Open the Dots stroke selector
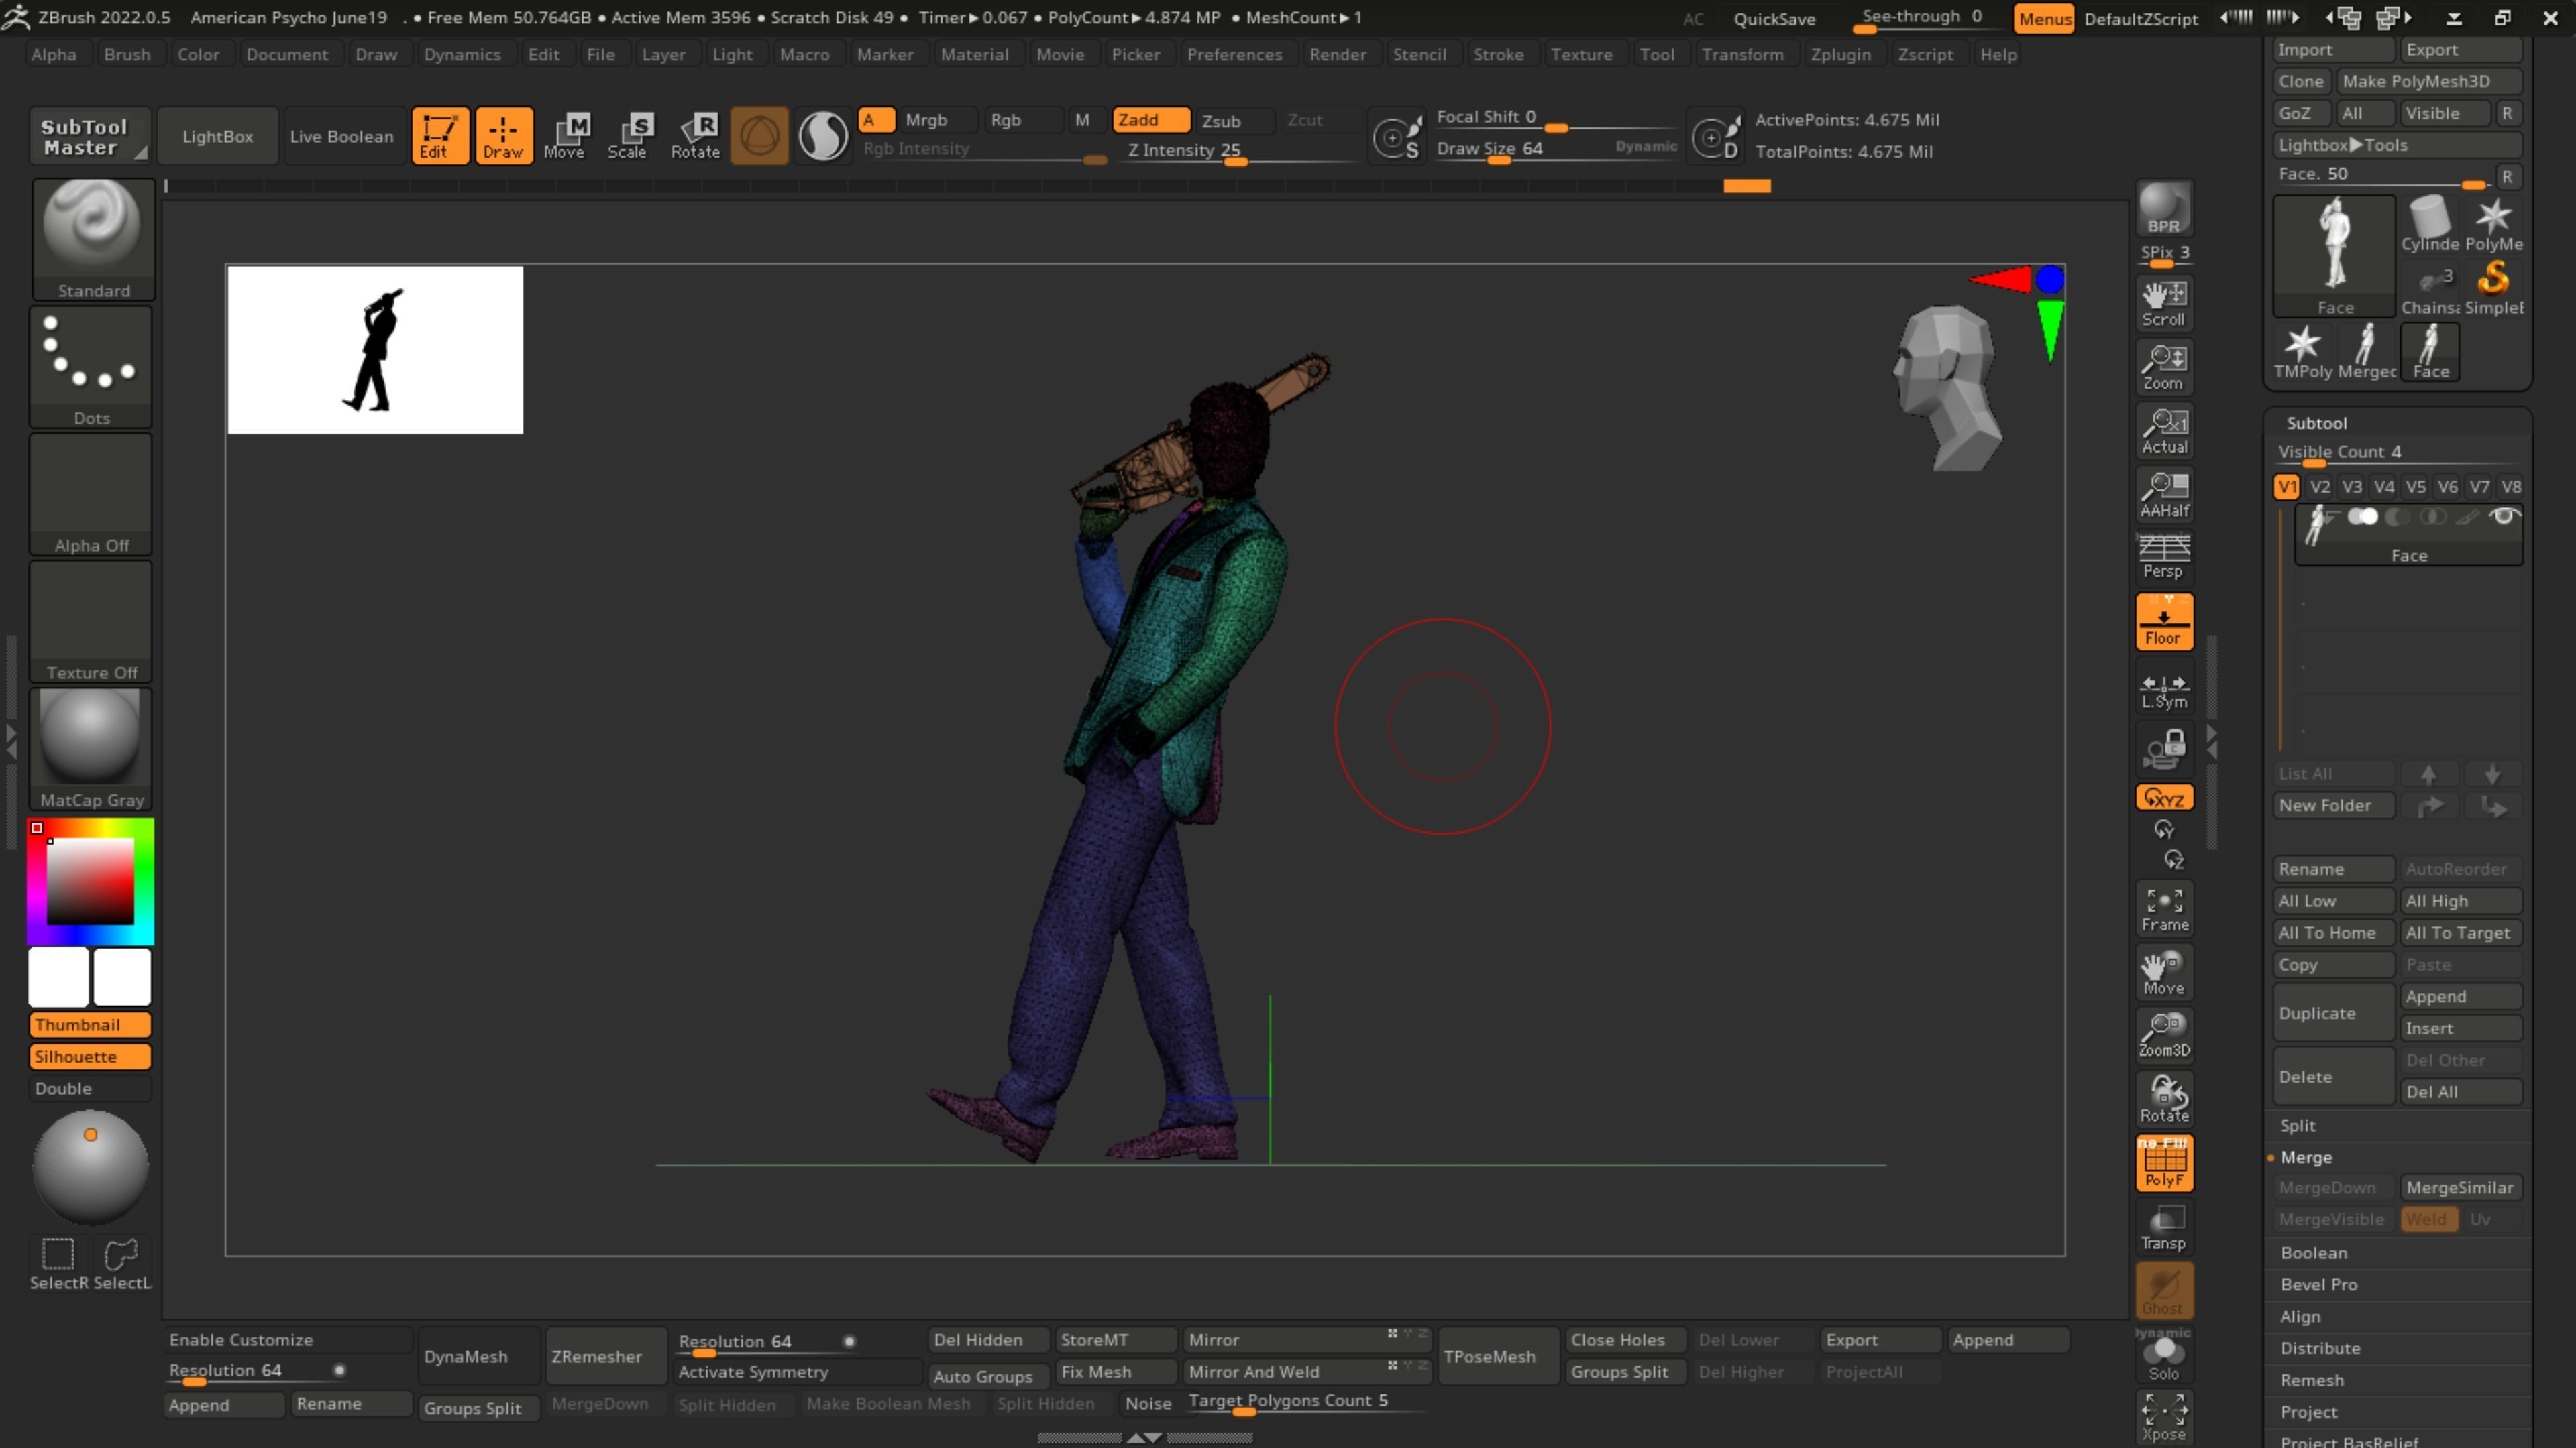The width and height of the screenshot is (2576, 1448). [91, 366]
